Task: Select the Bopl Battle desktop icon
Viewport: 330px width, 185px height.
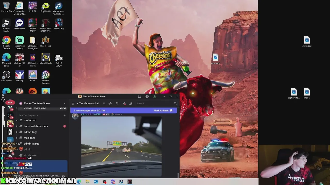Action: pyautogui.click(x=46, y=7)
